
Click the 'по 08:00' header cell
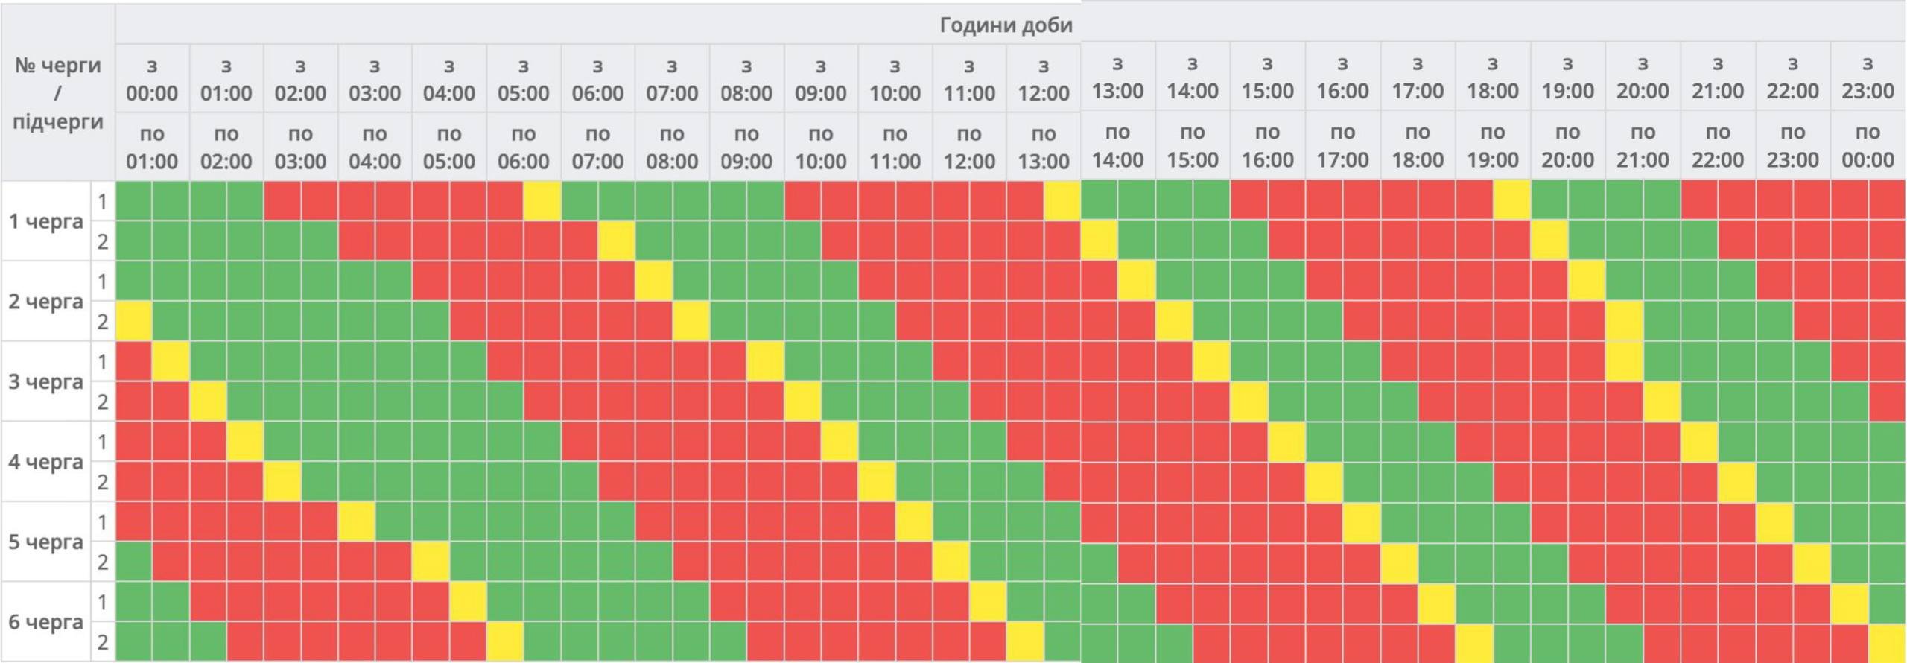click(672, 147)
